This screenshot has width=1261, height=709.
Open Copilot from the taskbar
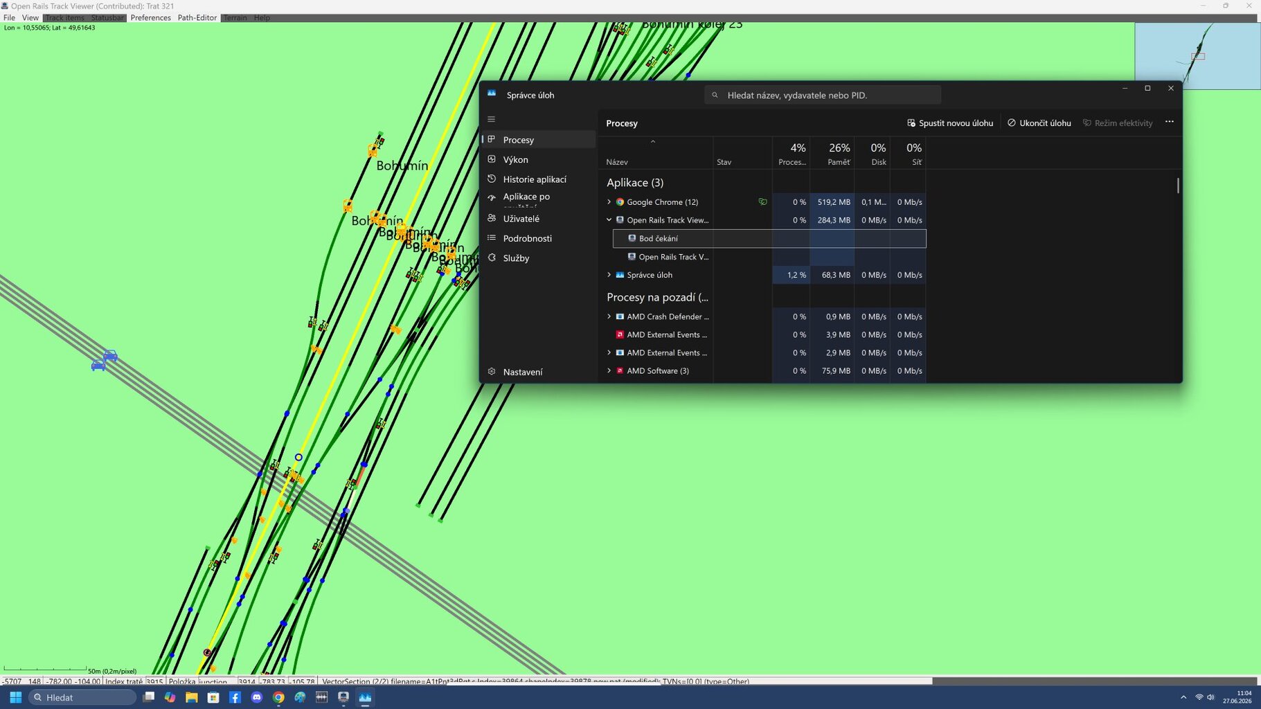170,697
